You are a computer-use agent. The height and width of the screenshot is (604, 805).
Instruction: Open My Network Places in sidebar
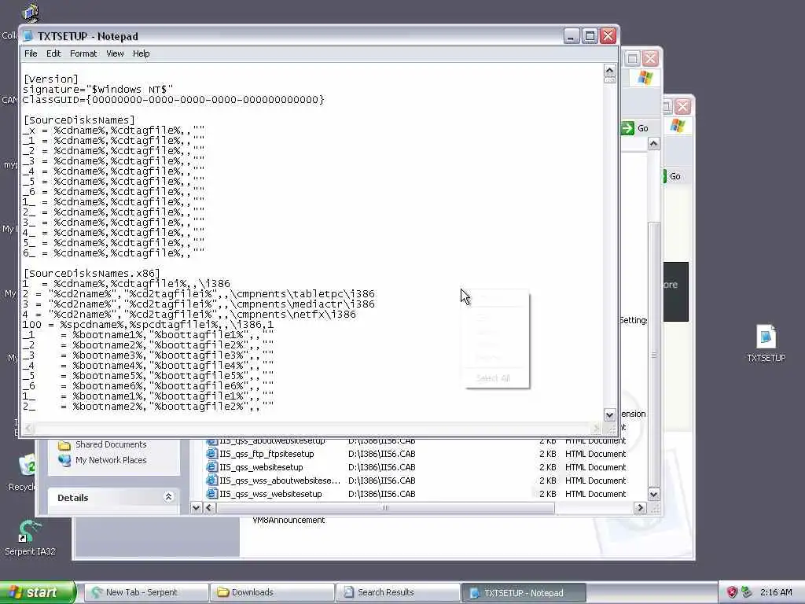pos(111,460)
